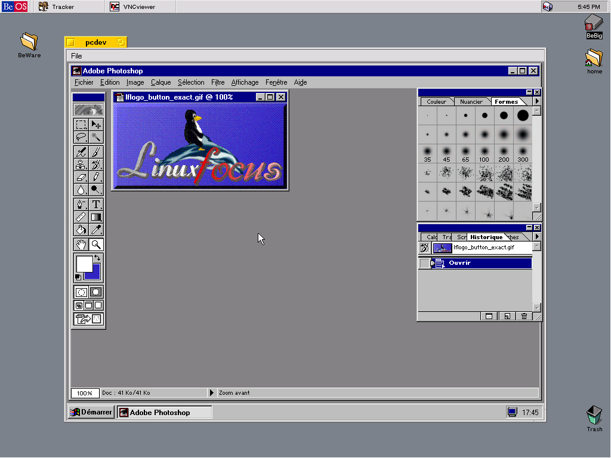Select the Hand tool
The width and height of the screenshot is (611, 458).
coord(81,245)
